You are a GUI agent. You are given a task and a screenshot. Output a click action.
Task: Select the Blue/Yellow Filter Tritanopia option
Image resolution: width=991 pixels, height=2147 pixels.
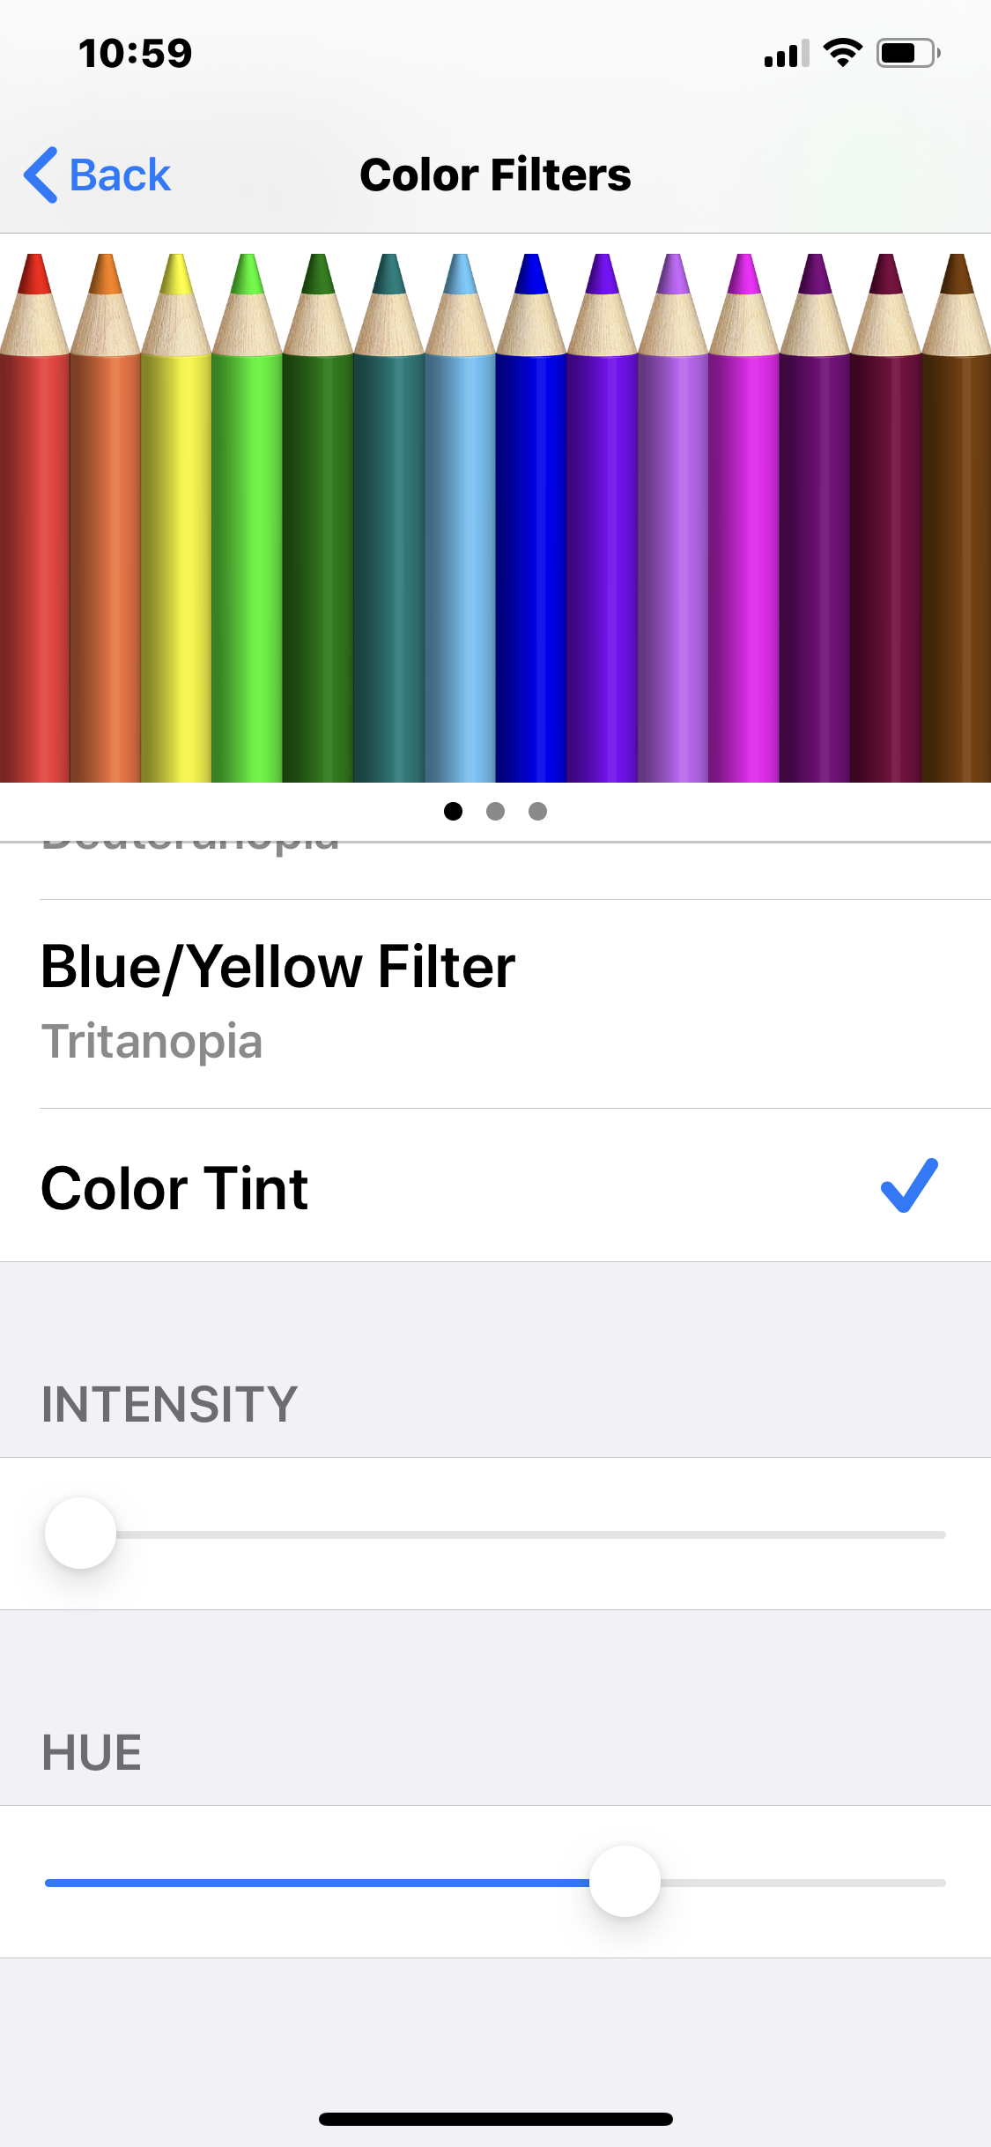tap(495, 1004)
